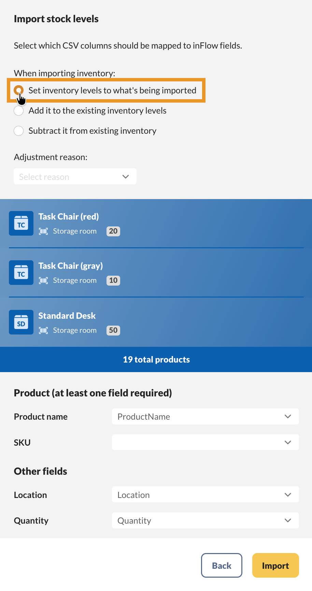312x591 pixels.
Task: Click barcode icon under Standard Desk
Action: 43,330
